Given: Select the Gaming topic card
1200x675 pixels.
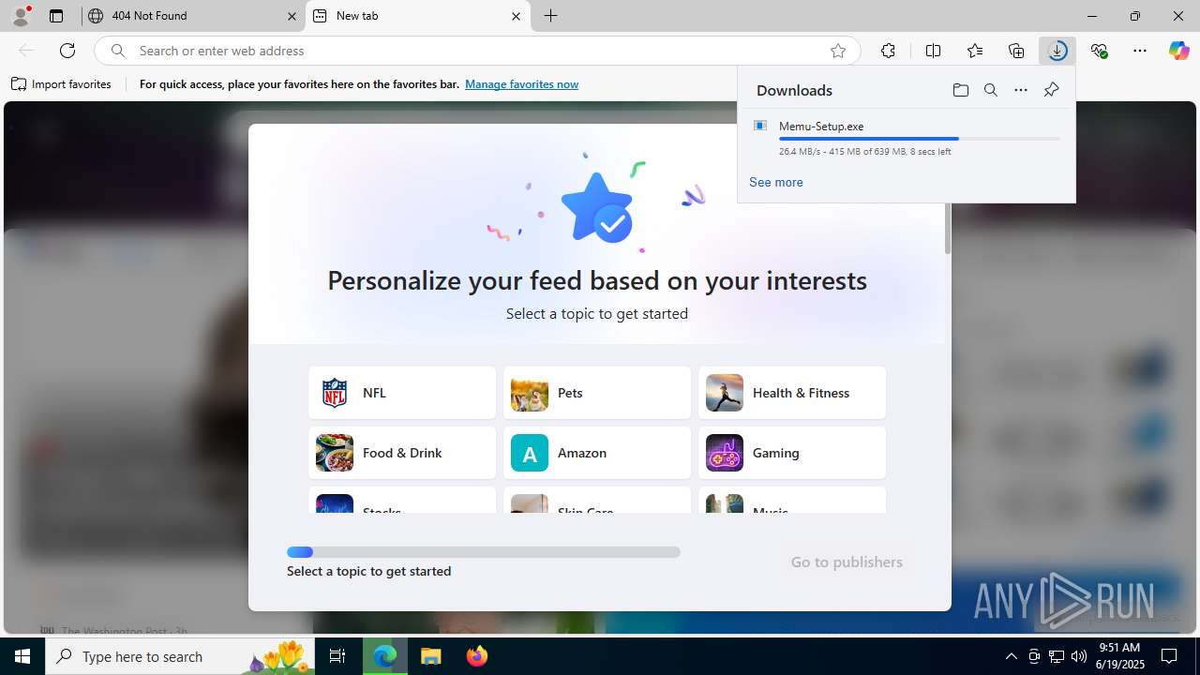Looking at the screenshot, I should (x=792, y=453).
